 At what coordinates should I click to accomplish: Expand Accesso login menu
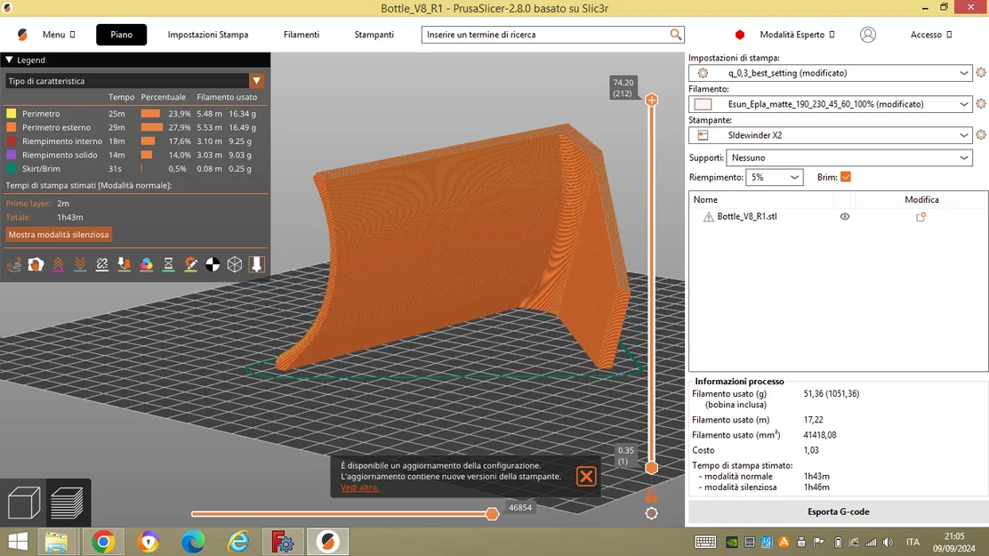tap(931, 35)
